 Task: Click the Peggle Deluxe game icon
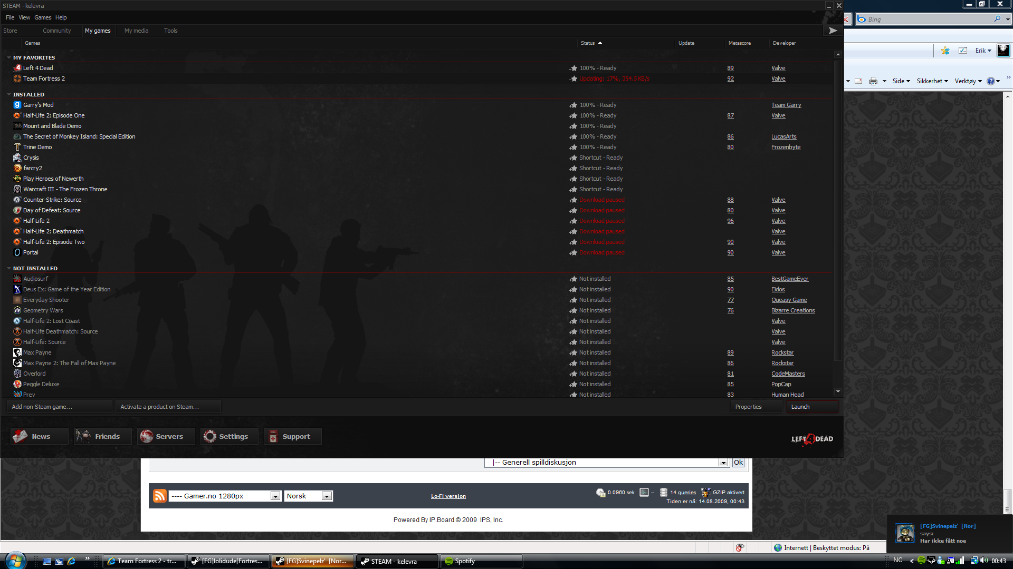pyautogui.click(x=17, y=384)
